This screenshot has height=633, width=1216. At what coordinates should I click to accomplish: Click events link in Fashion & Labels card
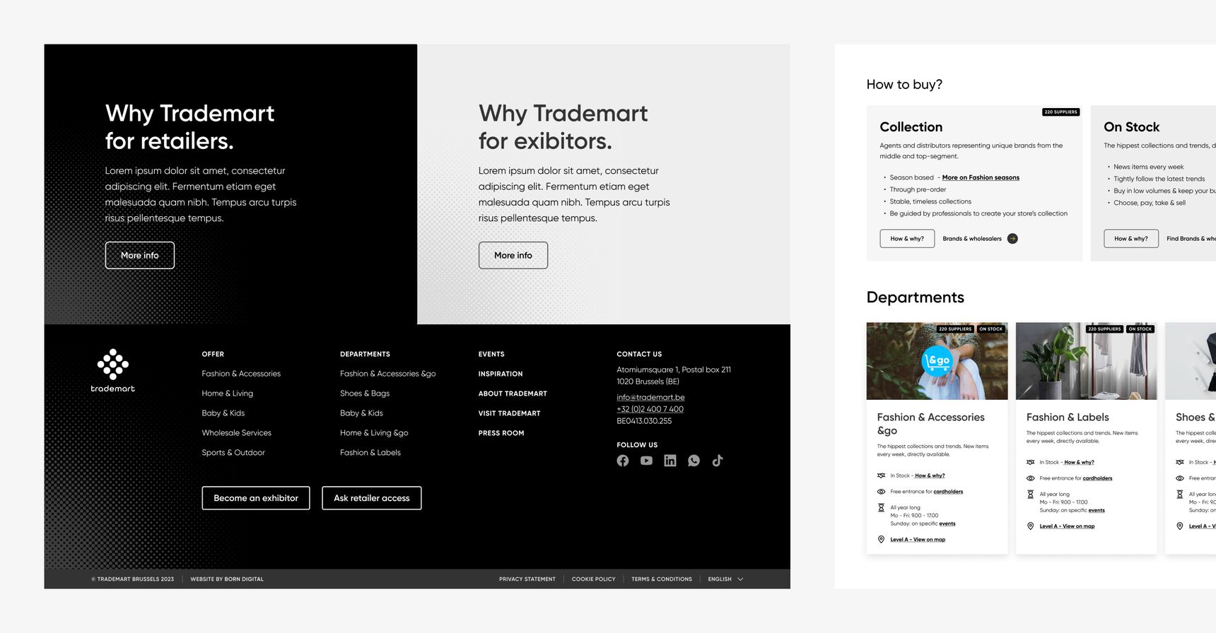1097,511
